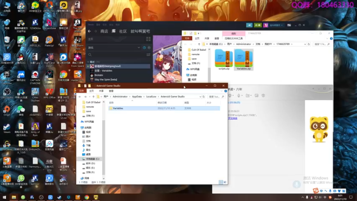Sort by the type column header

coord(194,103)
